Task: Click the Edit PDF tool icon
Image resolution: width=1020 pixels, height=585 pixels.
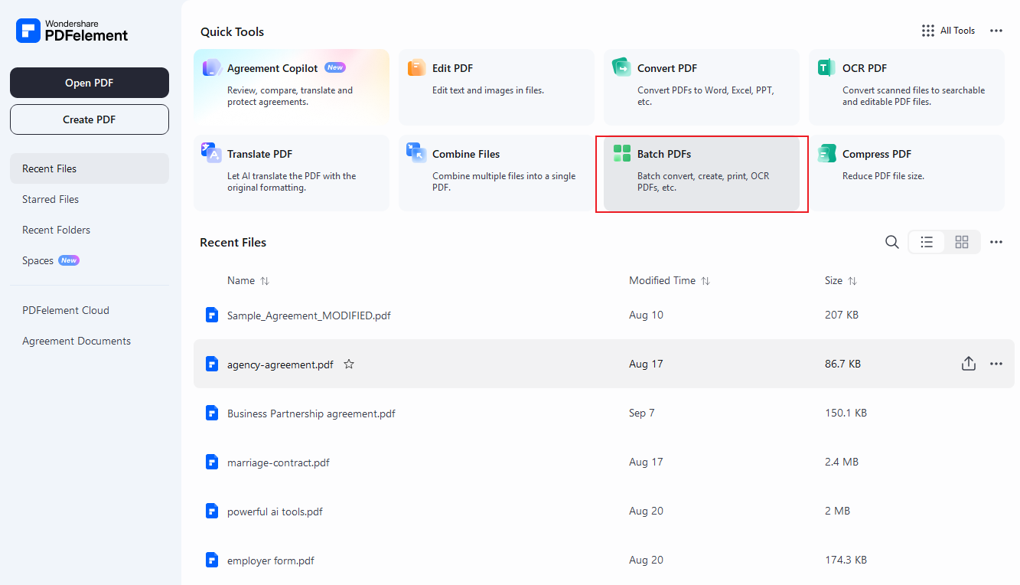Action: pyautogui.click(x=416, y=68)
